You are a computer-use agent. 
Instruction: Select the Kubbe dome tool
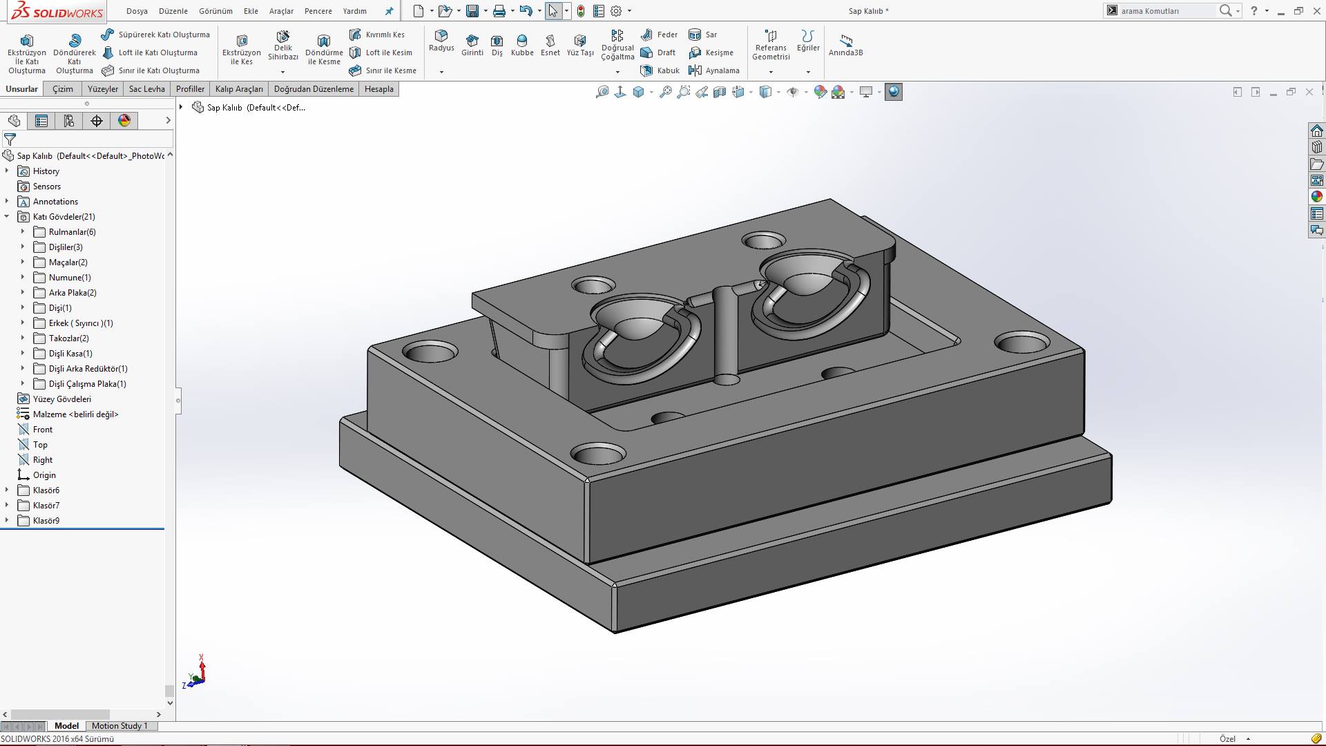[x=522, y=46]
